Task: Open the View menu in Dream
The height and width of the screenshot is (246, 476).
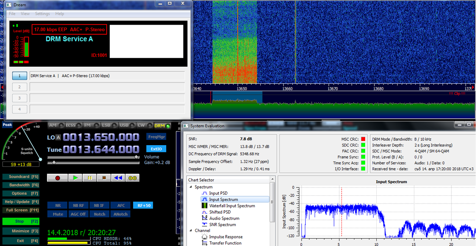Action: 25,14
